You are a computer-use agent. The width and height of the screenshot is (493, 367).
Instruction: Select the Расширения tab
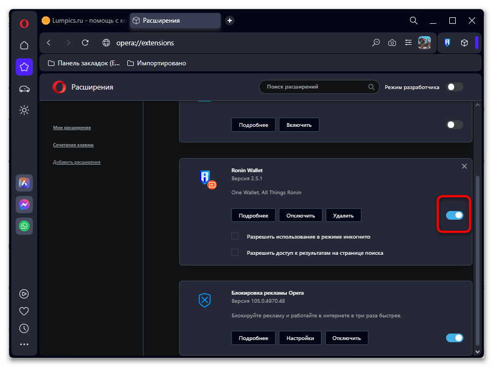point(175,21)
